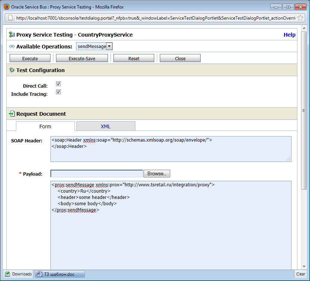The width and height of the screenshot is (310, 281).
Task: Click into the Payload XML text area
Action: pyautogui.click(x=171, y=225)
